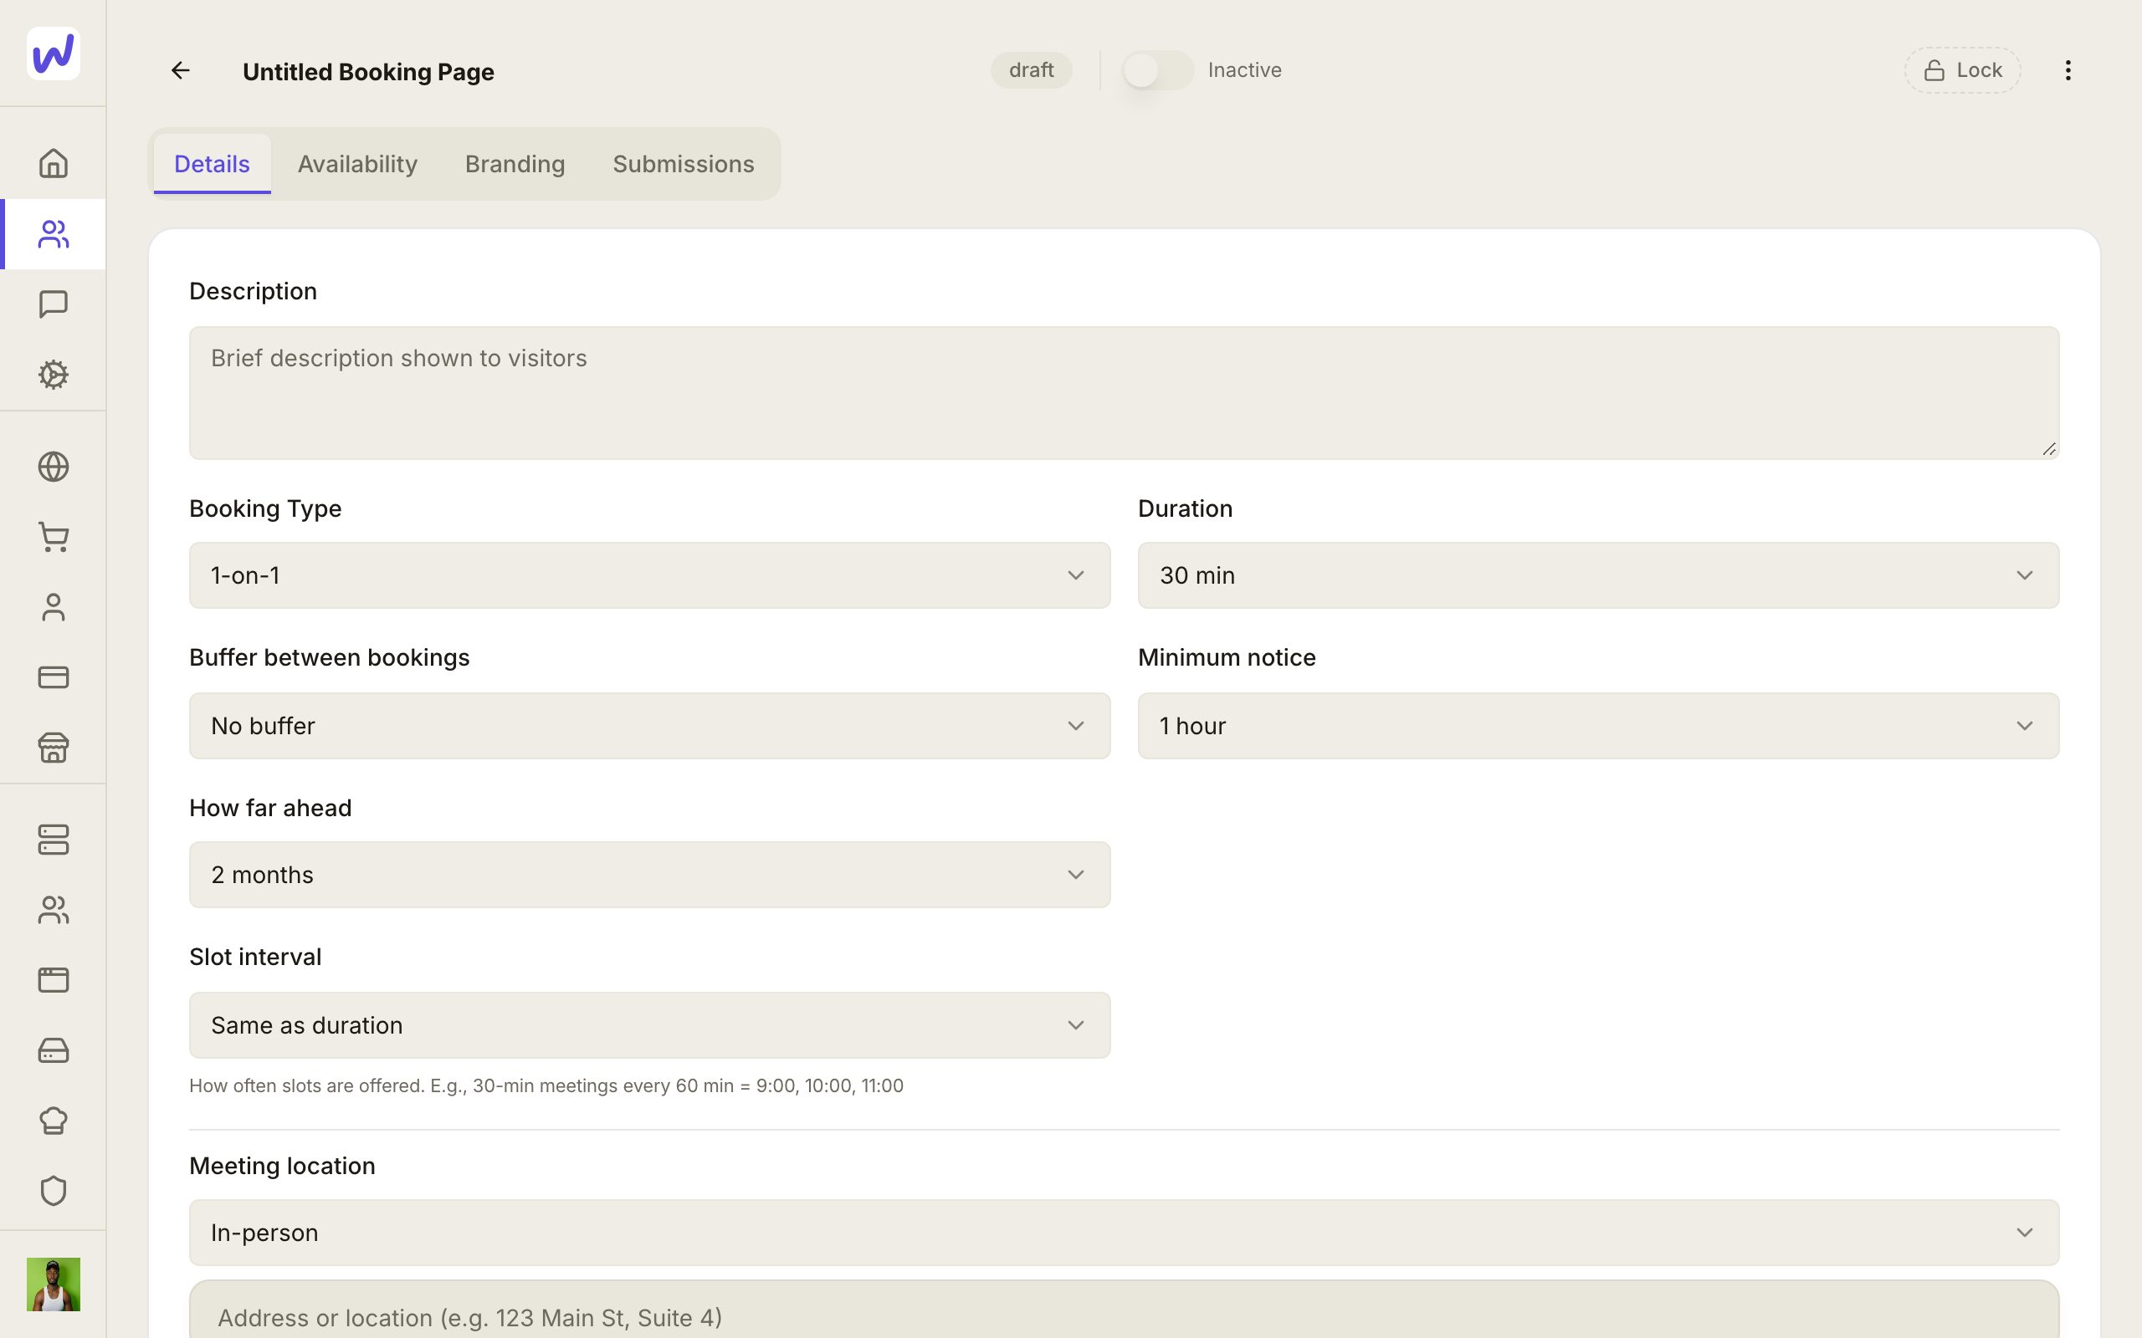Switch to the Availability tab
Screen dimensions: 2142x1338
[x=357, y=164]
